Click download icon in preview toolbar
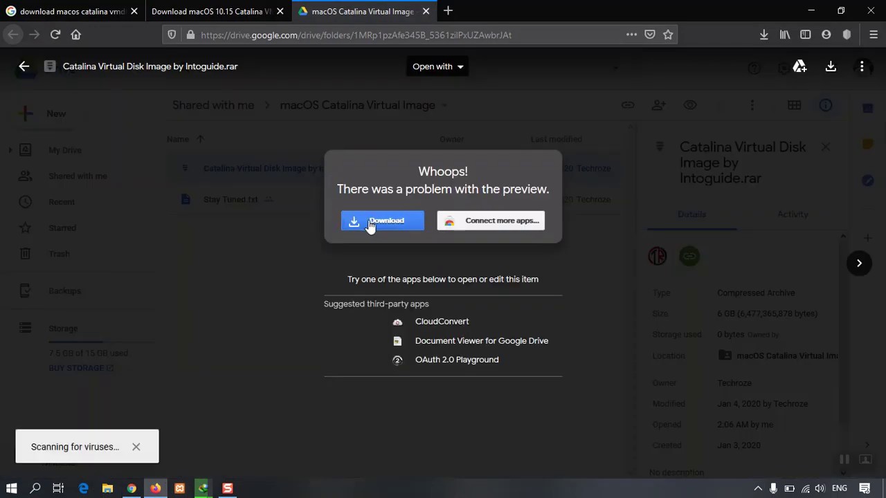 click(831, 66)
